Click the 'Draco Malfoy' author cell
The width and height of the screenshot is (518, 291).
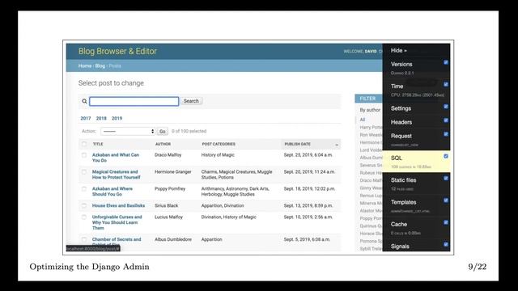pos(168,155)
